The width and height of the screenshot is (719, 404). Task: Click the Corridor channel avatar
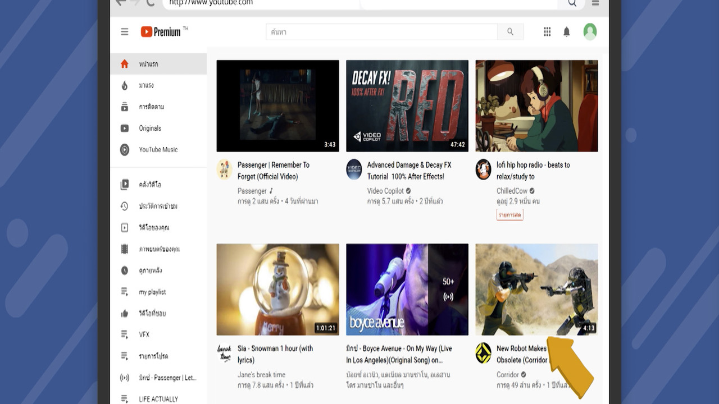point(483,353)
